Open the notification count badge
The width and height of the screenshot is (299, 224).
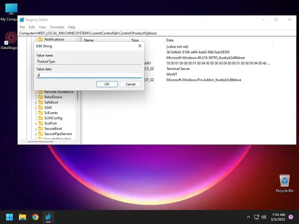tap(291, 217)
